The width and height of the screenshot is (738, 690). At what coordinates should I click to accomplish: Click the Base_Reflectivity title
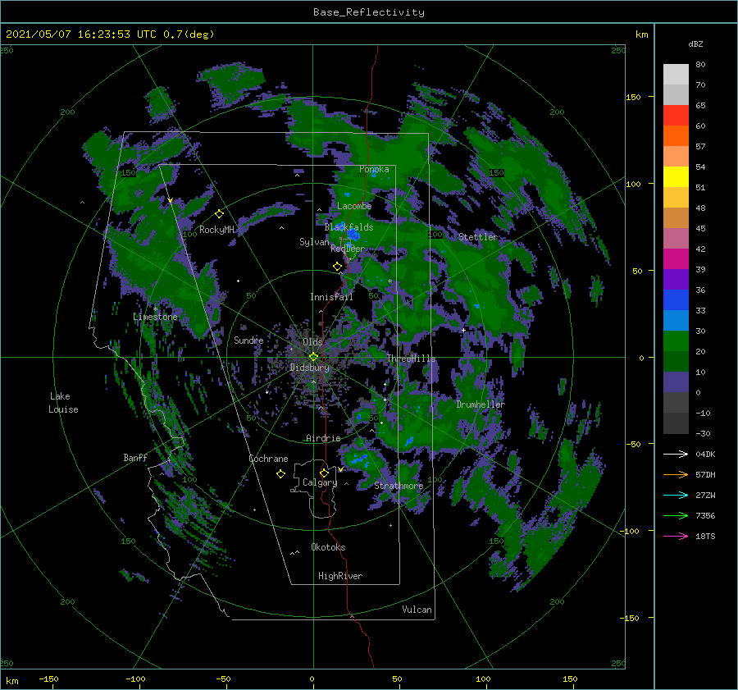(369, 12)
